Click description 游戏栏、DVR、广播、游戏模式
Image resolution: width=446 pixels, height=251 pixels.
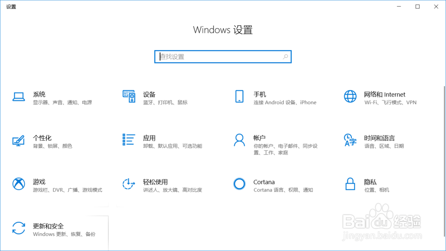click(x=67, y=190)
